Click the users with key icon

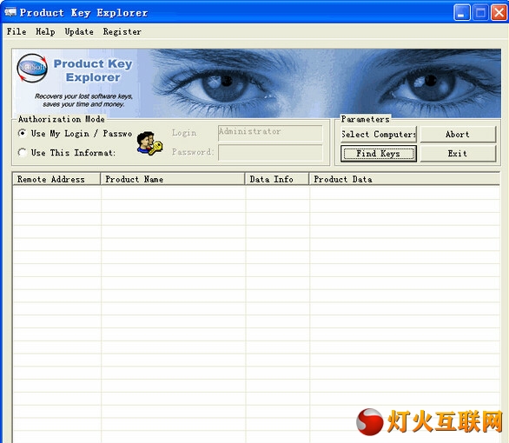[149, 143]
